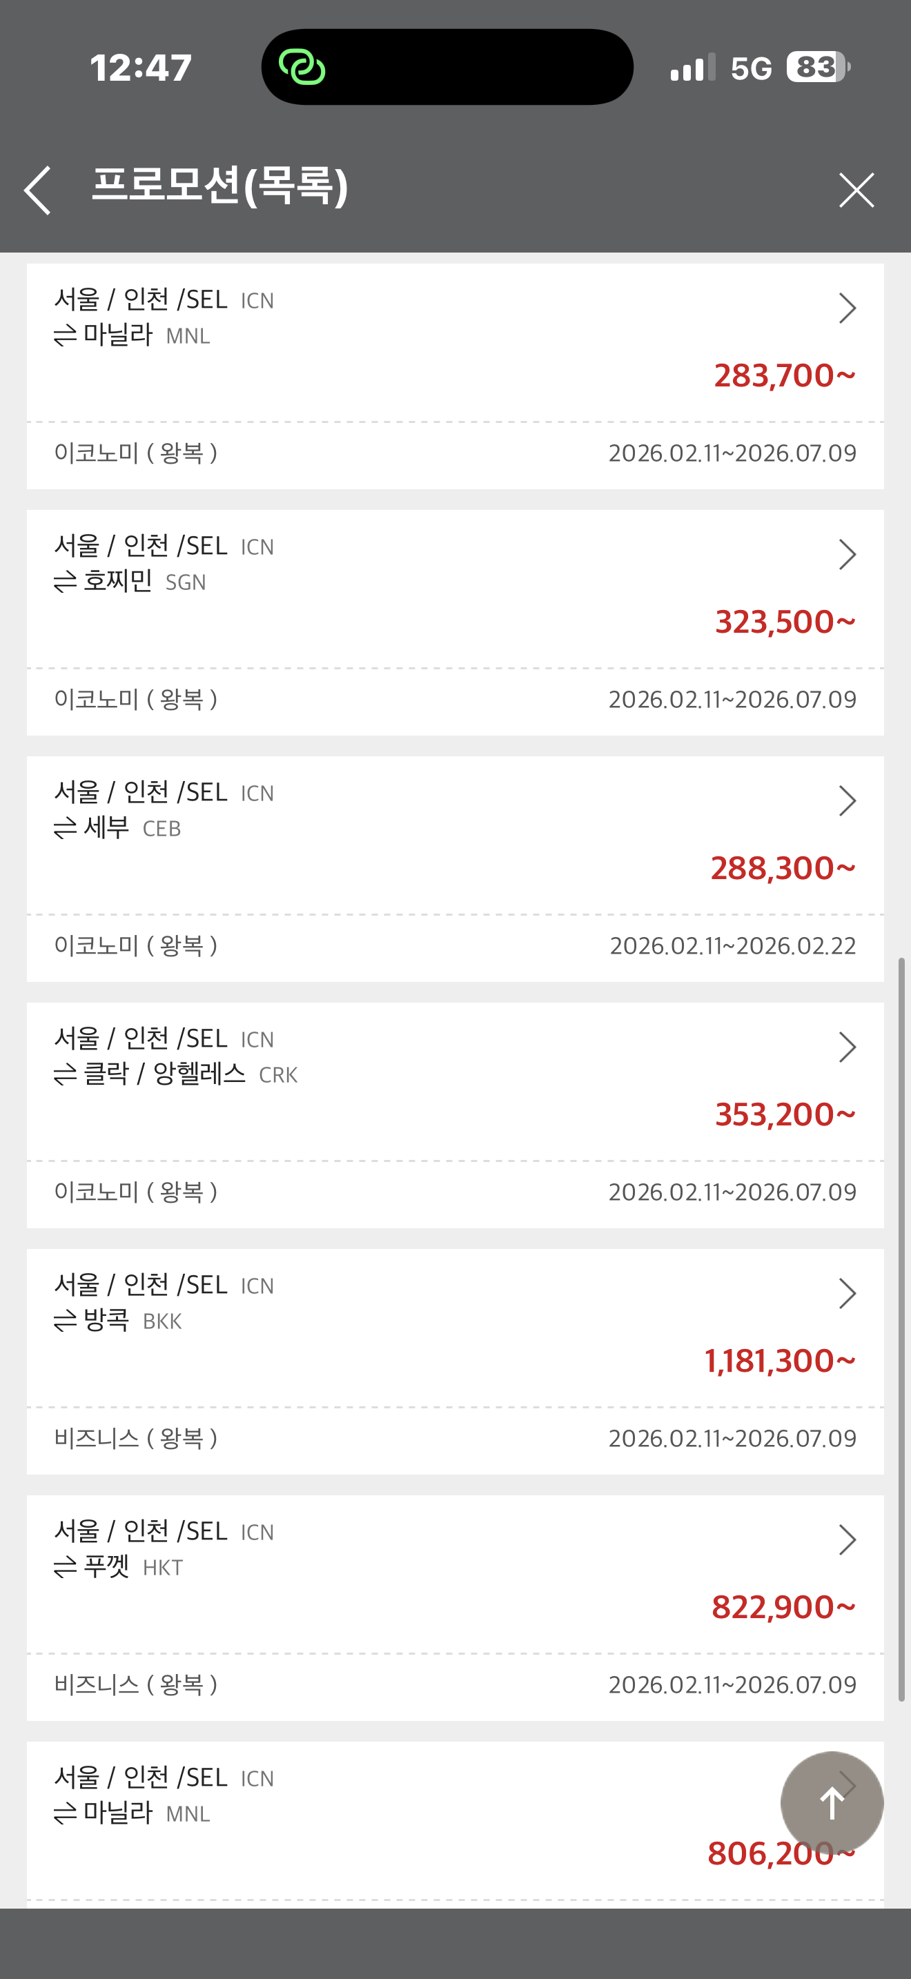Open the Cebu CEB promotion chevron
This screenshot has height=1979, width=911.
(847, 800)
